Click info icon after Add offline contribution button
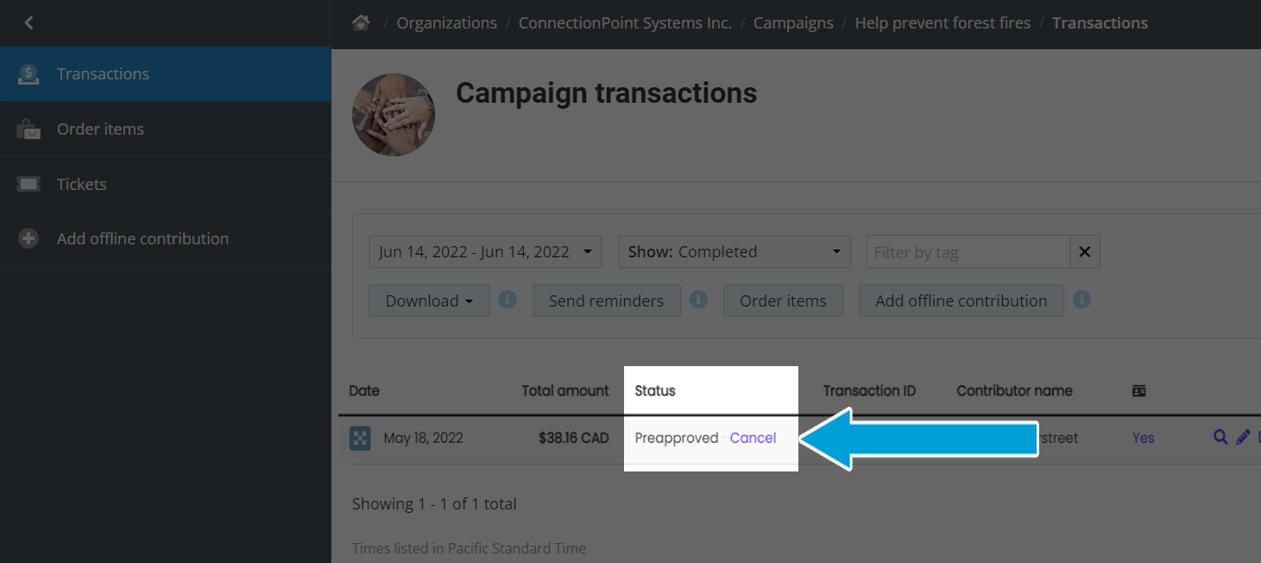This screenshot has width=1261, height=563. pos(1081,300)
